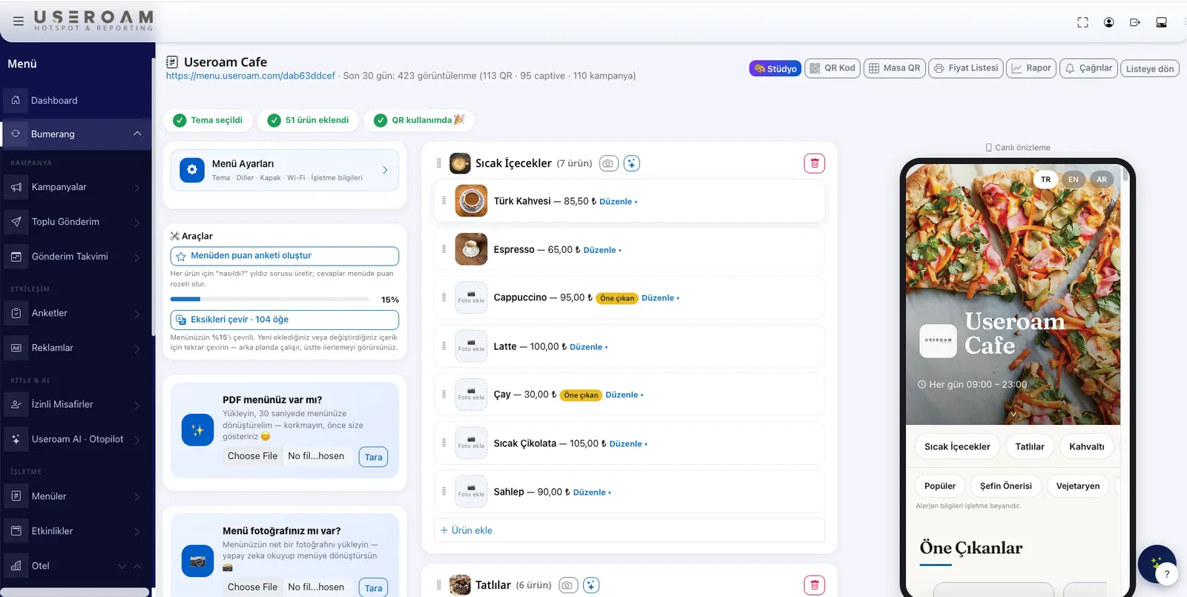Click the menu photo camera tile icon

pyautogui.click(x=197, y=561)
